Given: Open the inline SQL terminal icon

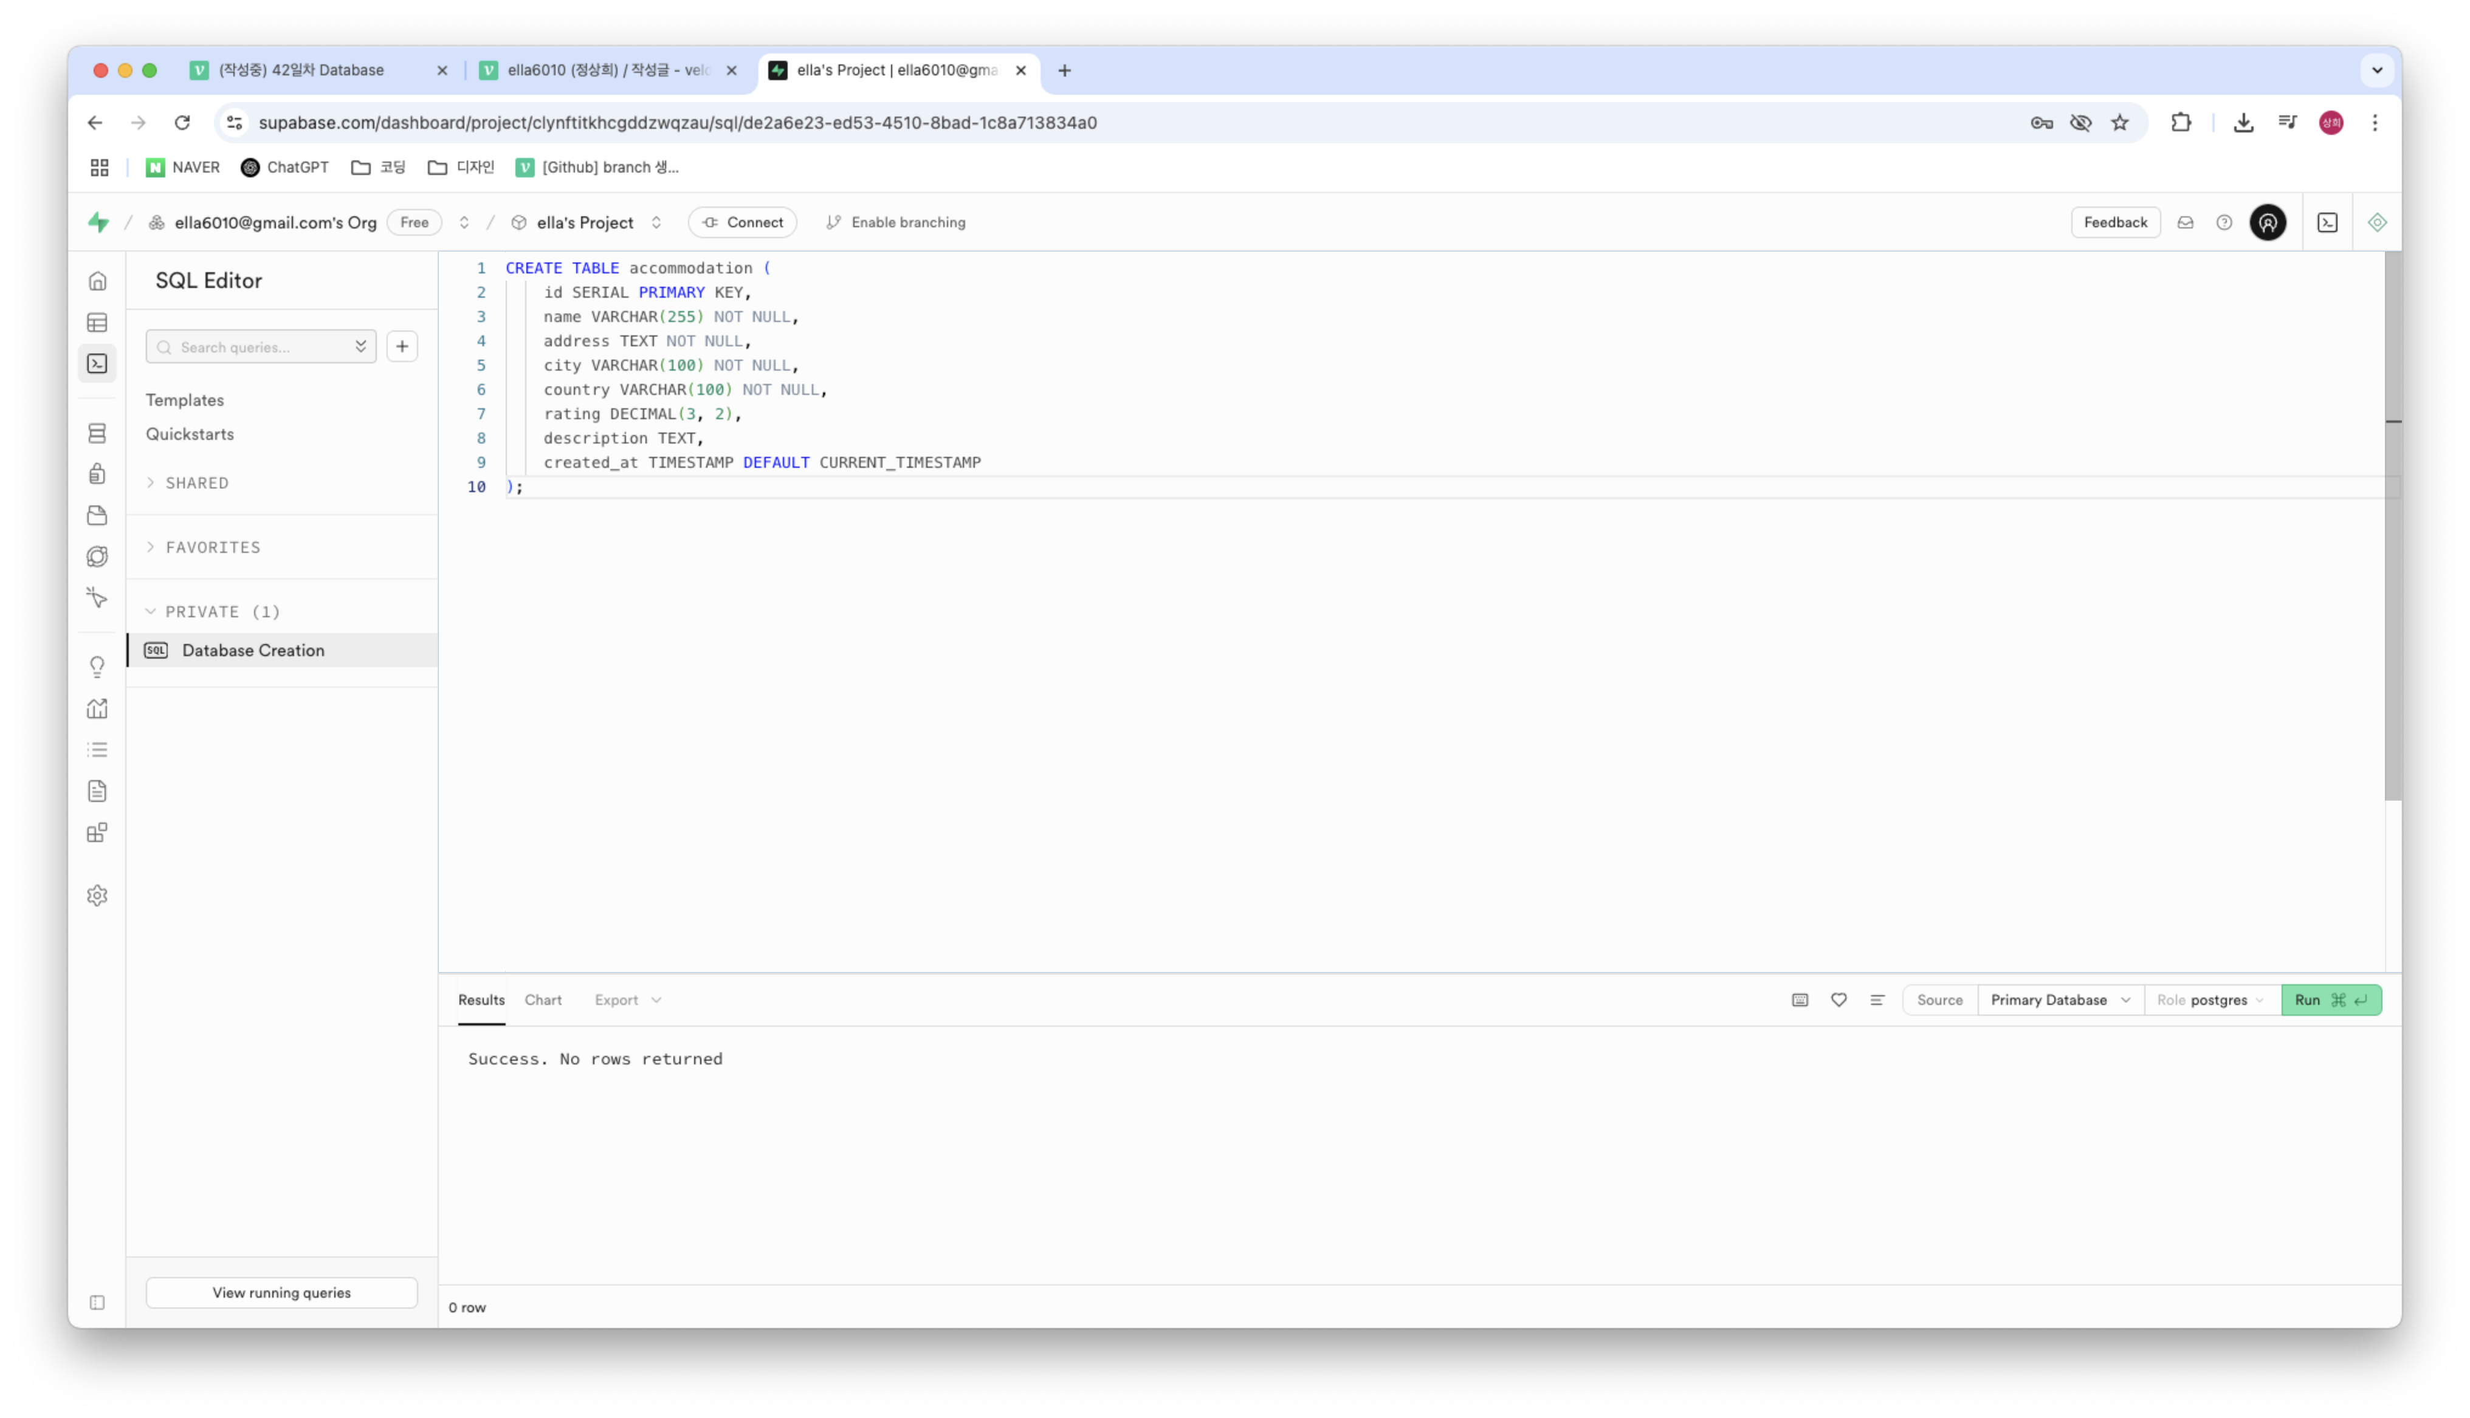Looking at the screenshot, I should point(2327,222).
